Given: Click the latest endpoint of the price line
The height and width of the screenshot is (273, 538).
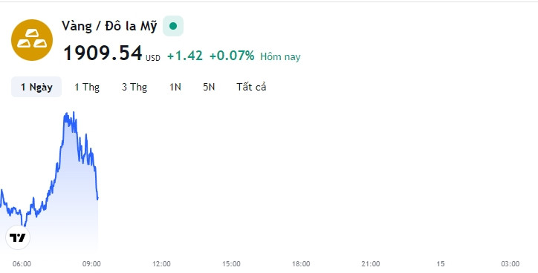Looking at the screenshot, I should (98, 198).
